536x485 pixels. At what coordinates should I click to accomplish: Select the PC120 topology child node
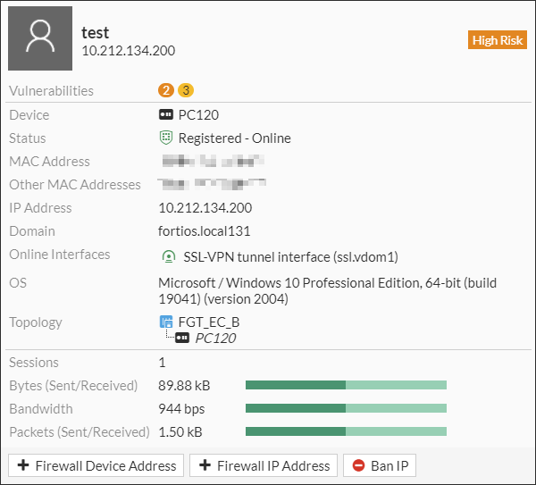coord(215,339)
